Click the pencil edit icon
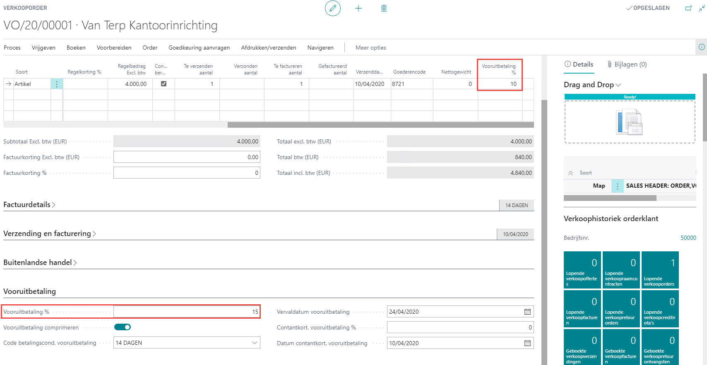 click(332, 8)
